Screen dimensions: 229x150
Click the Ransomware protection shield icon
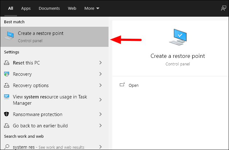7,114
